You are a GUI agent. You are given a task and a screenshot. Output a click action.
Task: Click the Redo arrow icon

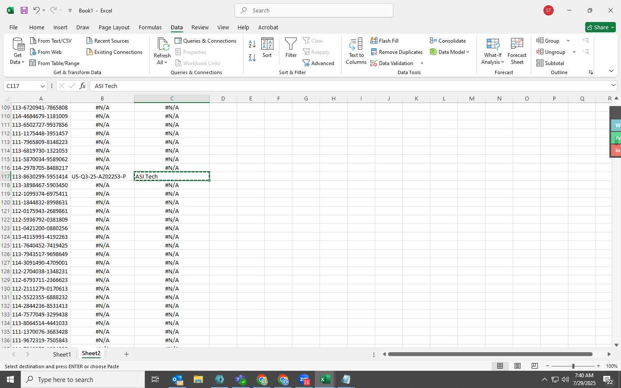[53, 10]
